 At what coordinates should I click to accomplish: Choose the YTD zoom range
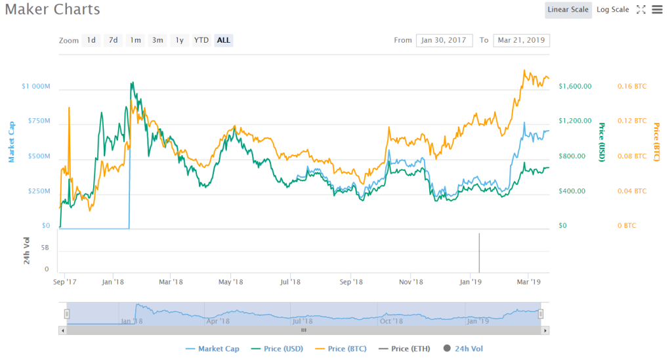click(x=201, y=40)
